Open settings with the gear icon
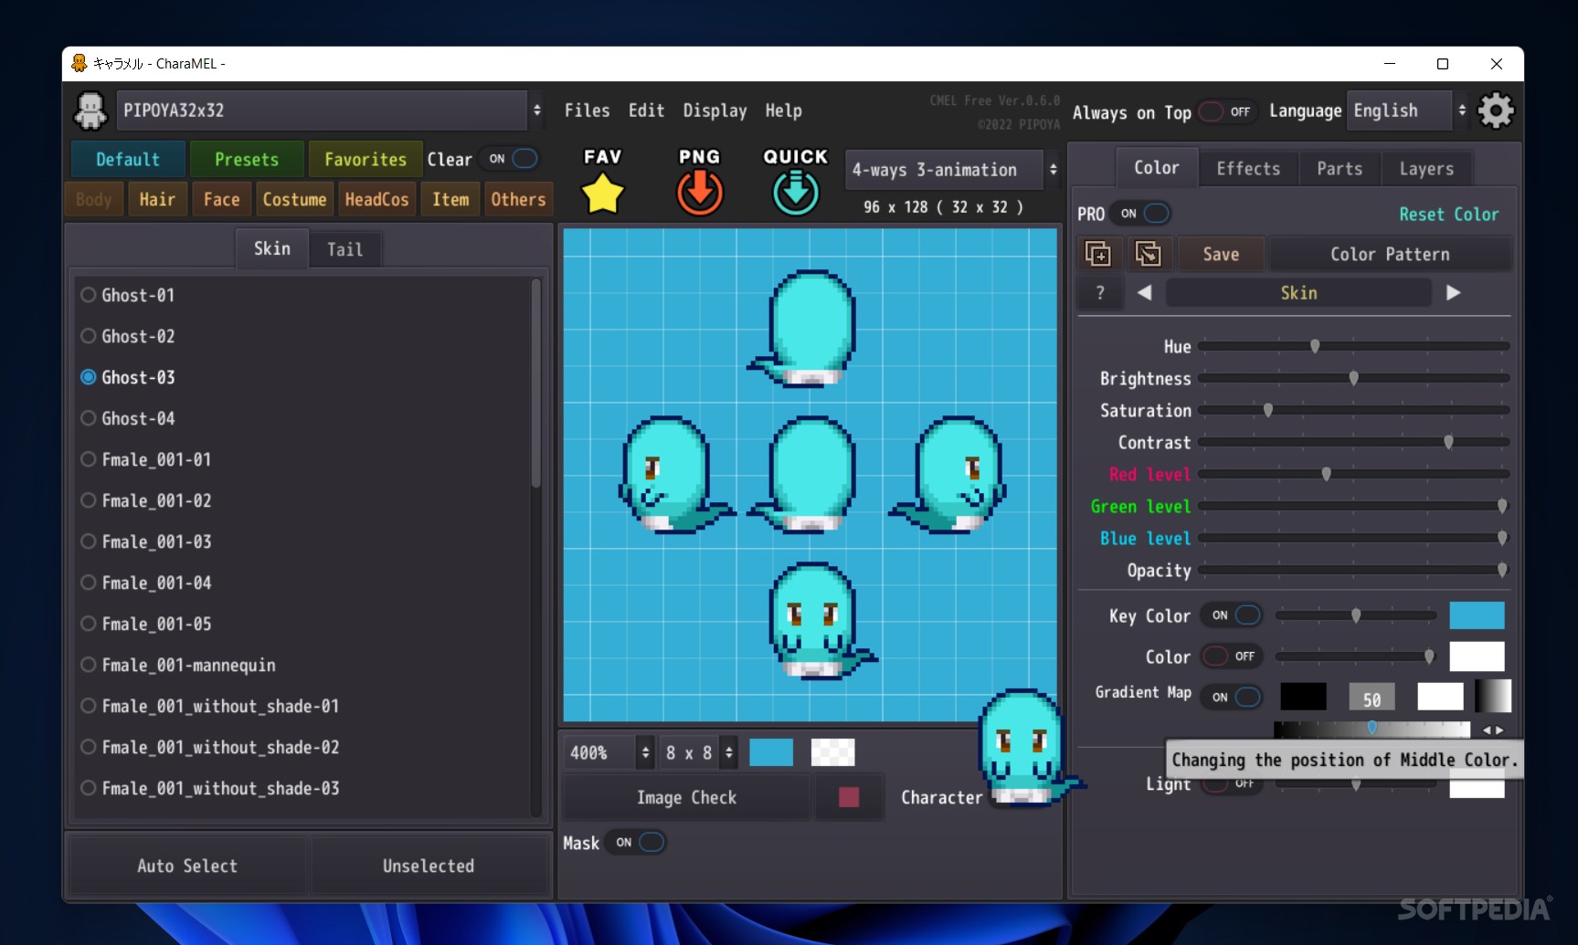Image resolution: width=1578 pixels, height=945 pixels. pos(1496,111)
